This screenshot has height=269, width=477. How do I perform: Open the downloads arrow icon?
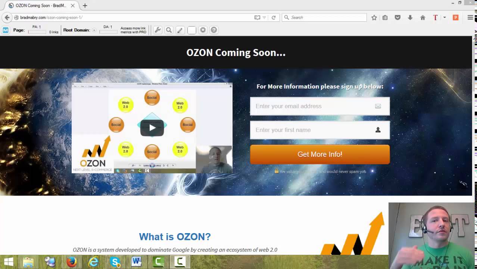pos(410,18)
